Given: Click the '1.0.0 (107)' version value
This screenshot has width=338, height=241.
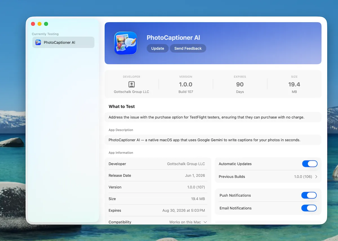Looking at the screenshot, I should point(196,187).
